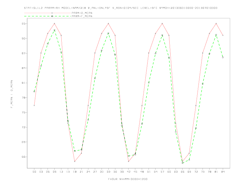This screenshot has width=243, height=187.
Task: Select x-axis tick label 06
Action: coord(48,172)
